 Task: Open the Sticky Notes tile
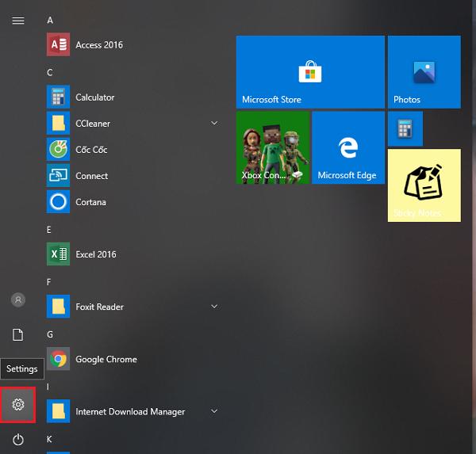(x=424, y=185)
